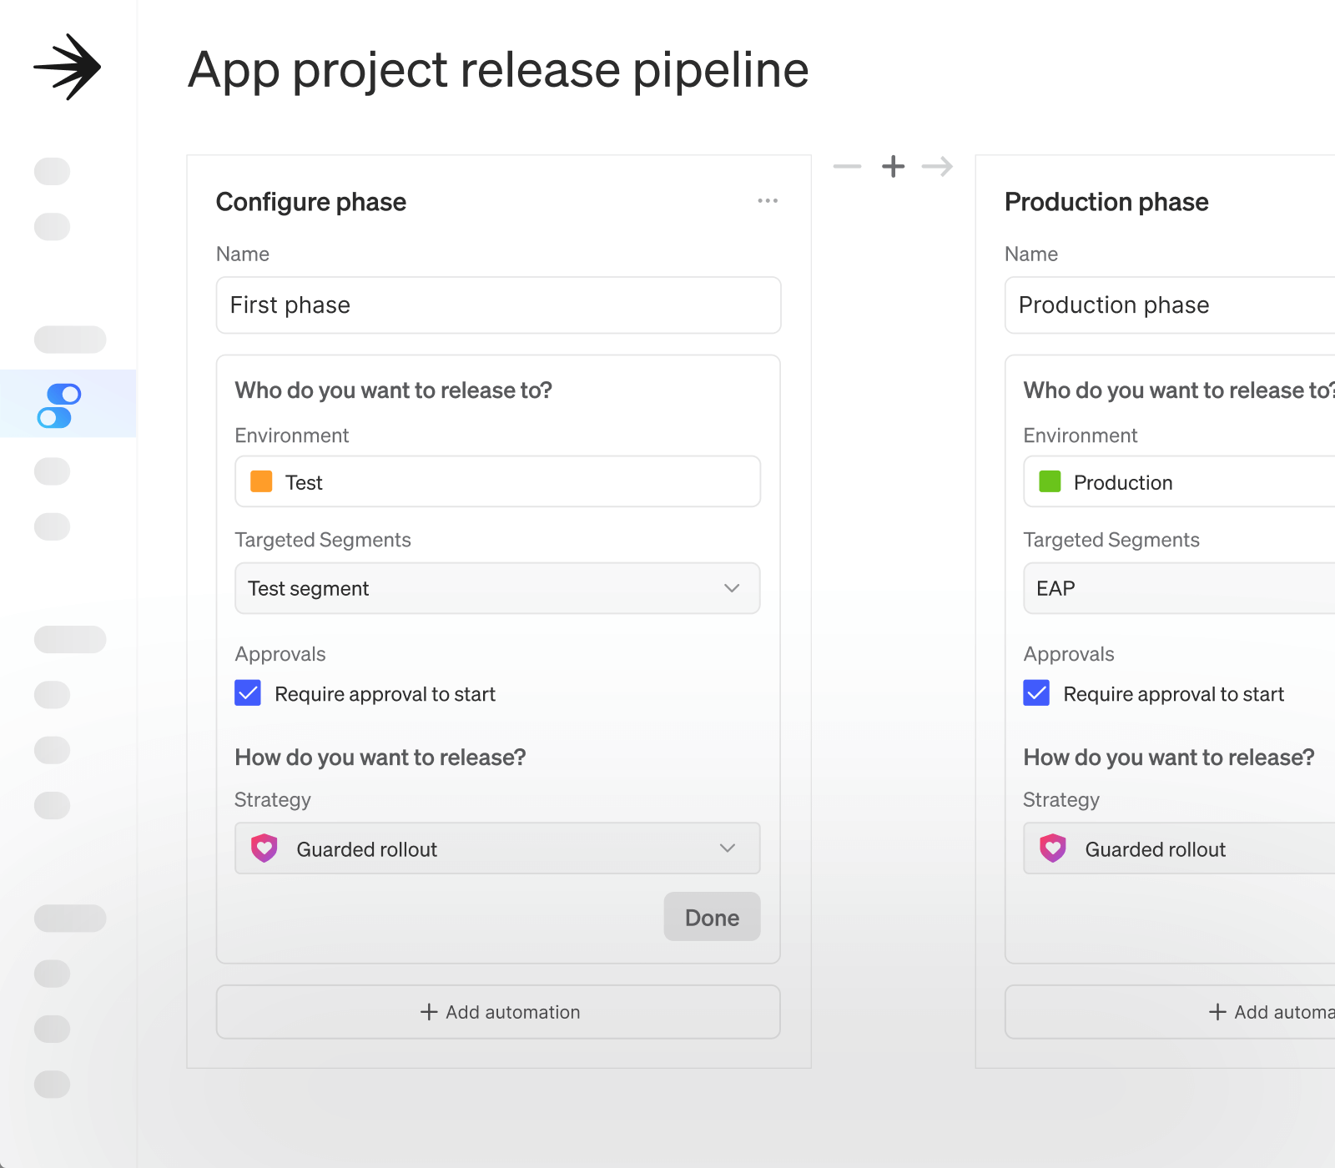This screenshot has height=1168, width=1335.
Task: Click the plus icon between pipeline phases
Action: click(x=893, y=166)
